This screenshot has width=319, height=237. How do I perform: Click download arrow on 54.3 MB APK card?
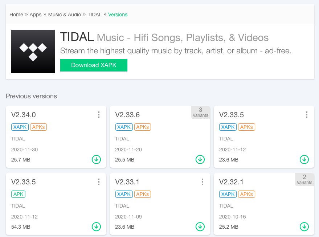coord(96,226)
